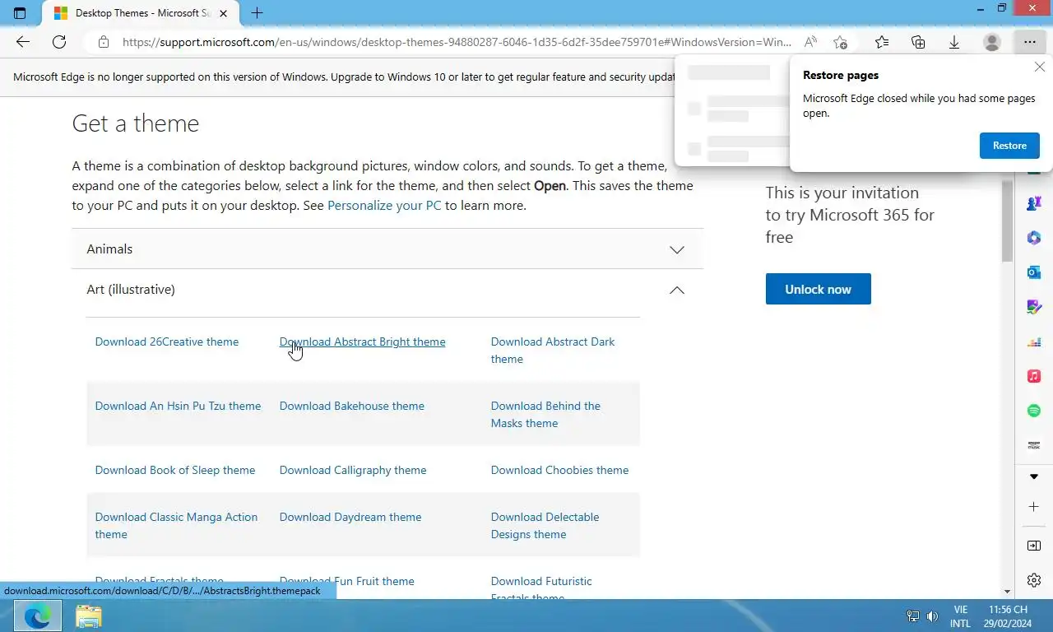Open Spotify in Edge sidebar

(x=1034, y=411)
